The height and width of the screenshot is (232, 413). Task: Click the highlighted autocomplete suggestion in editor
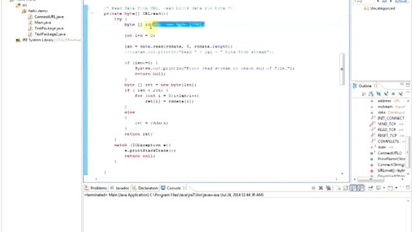(x=178, y=24)
